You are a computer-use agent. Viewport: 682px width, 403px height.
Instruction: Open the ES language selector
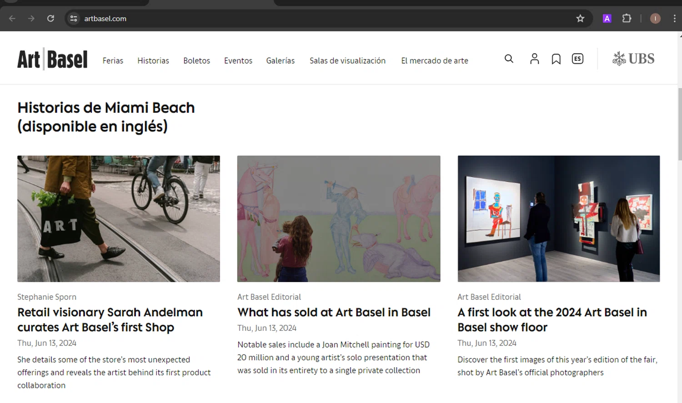577,59
